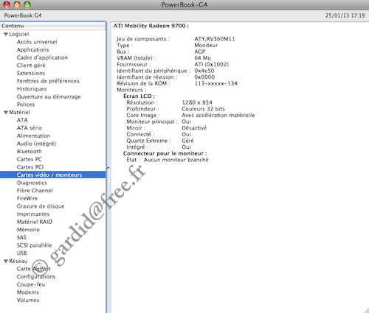Select Gravure de disque
This screenshot has height=313, width=369.
41,206
